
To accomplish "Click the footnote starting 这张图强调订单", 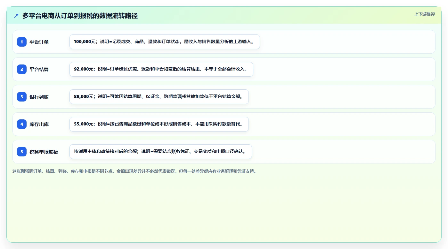I will click(134, 171).
